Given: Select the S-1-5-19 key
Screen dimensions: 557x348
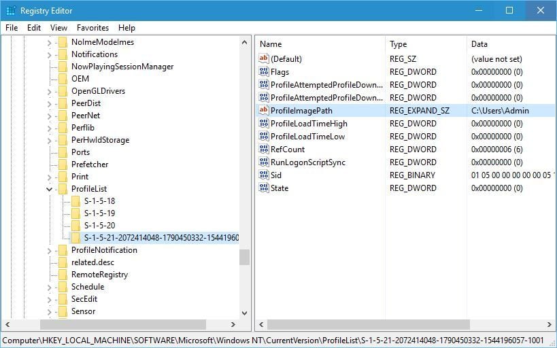Looking at the screenshot, I should coord(99,213).
